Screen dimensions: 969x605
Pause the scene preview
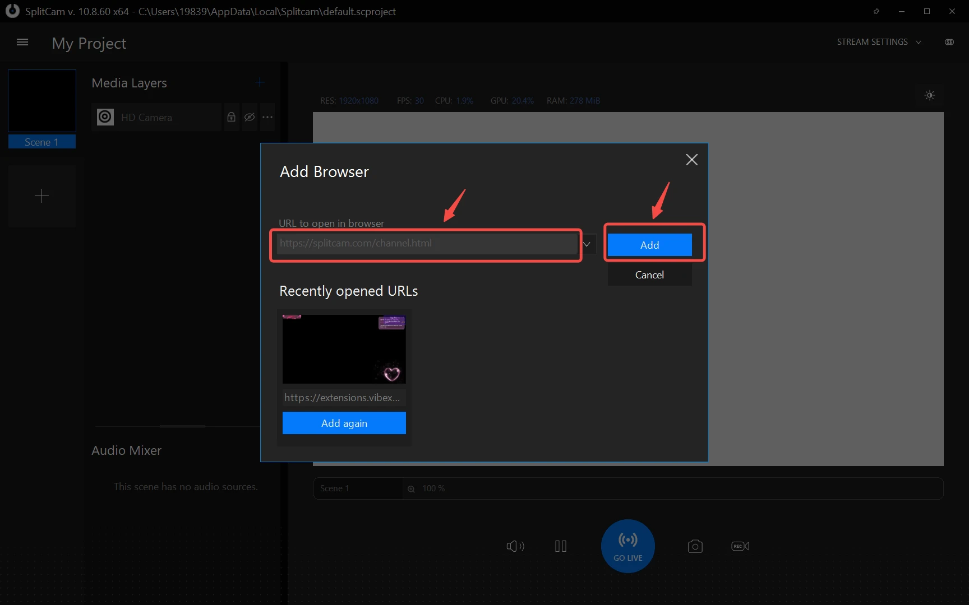[x=560, y=546]
